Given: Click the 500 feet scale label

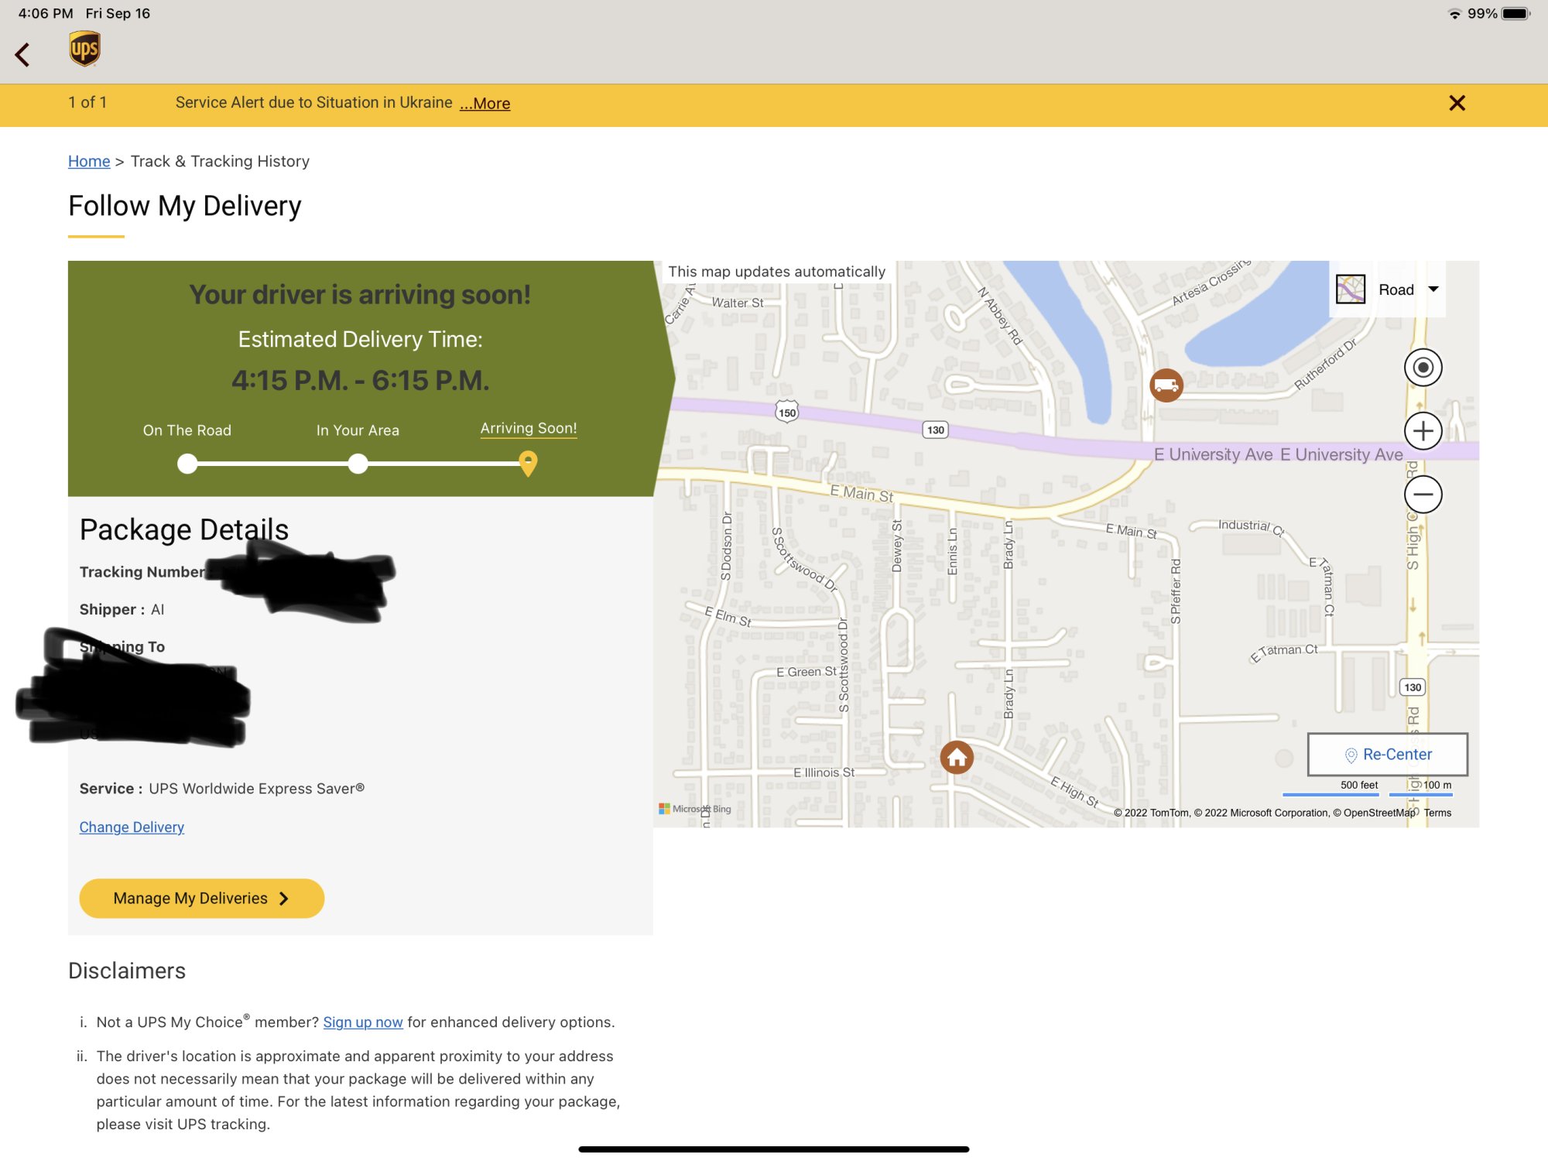Looking at the screenshot, I should tap(1359, 785).
